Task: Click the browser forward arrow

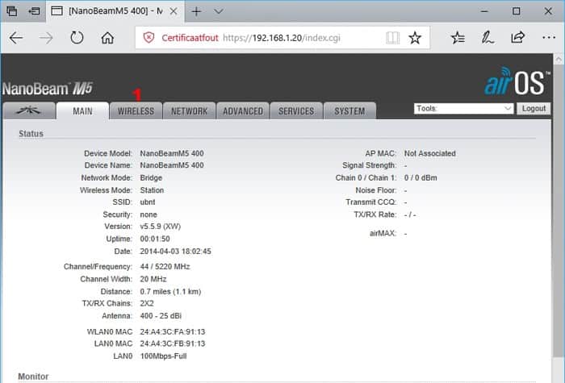Action: coord(46,37)
